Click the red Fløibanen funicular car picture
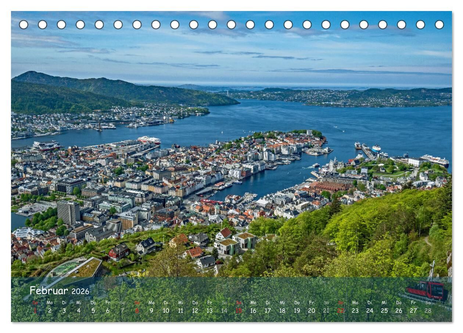The image size is (463, 333). [427, 290]
